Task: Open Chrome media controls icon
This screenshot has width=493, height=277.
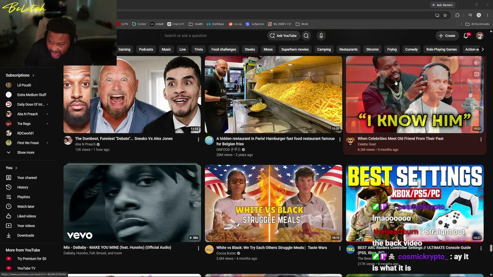Action: click(470, 15)
